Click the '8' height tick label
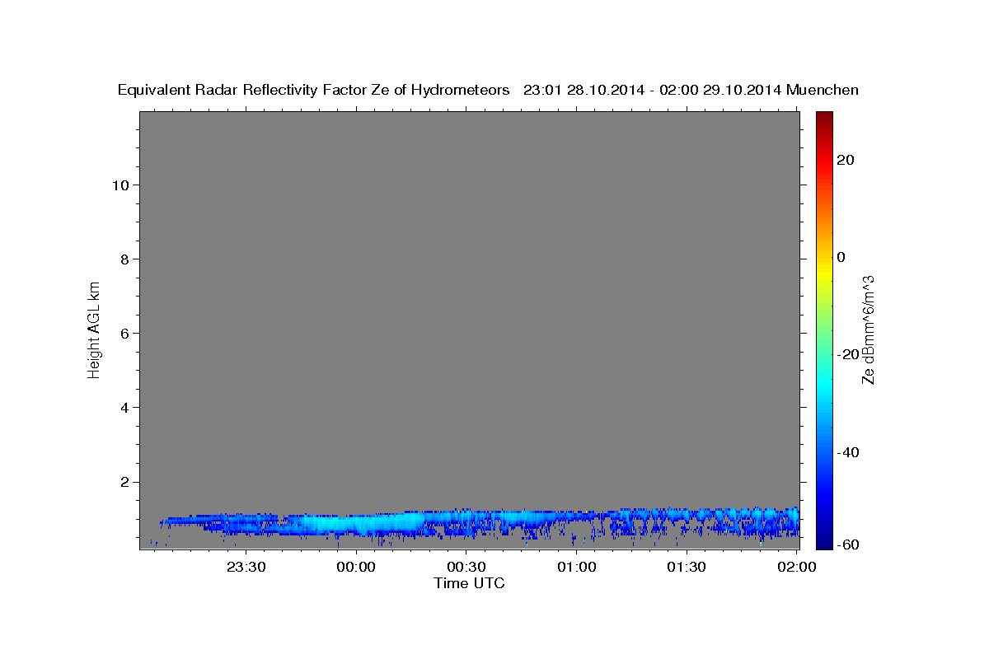 pos(123,259)
